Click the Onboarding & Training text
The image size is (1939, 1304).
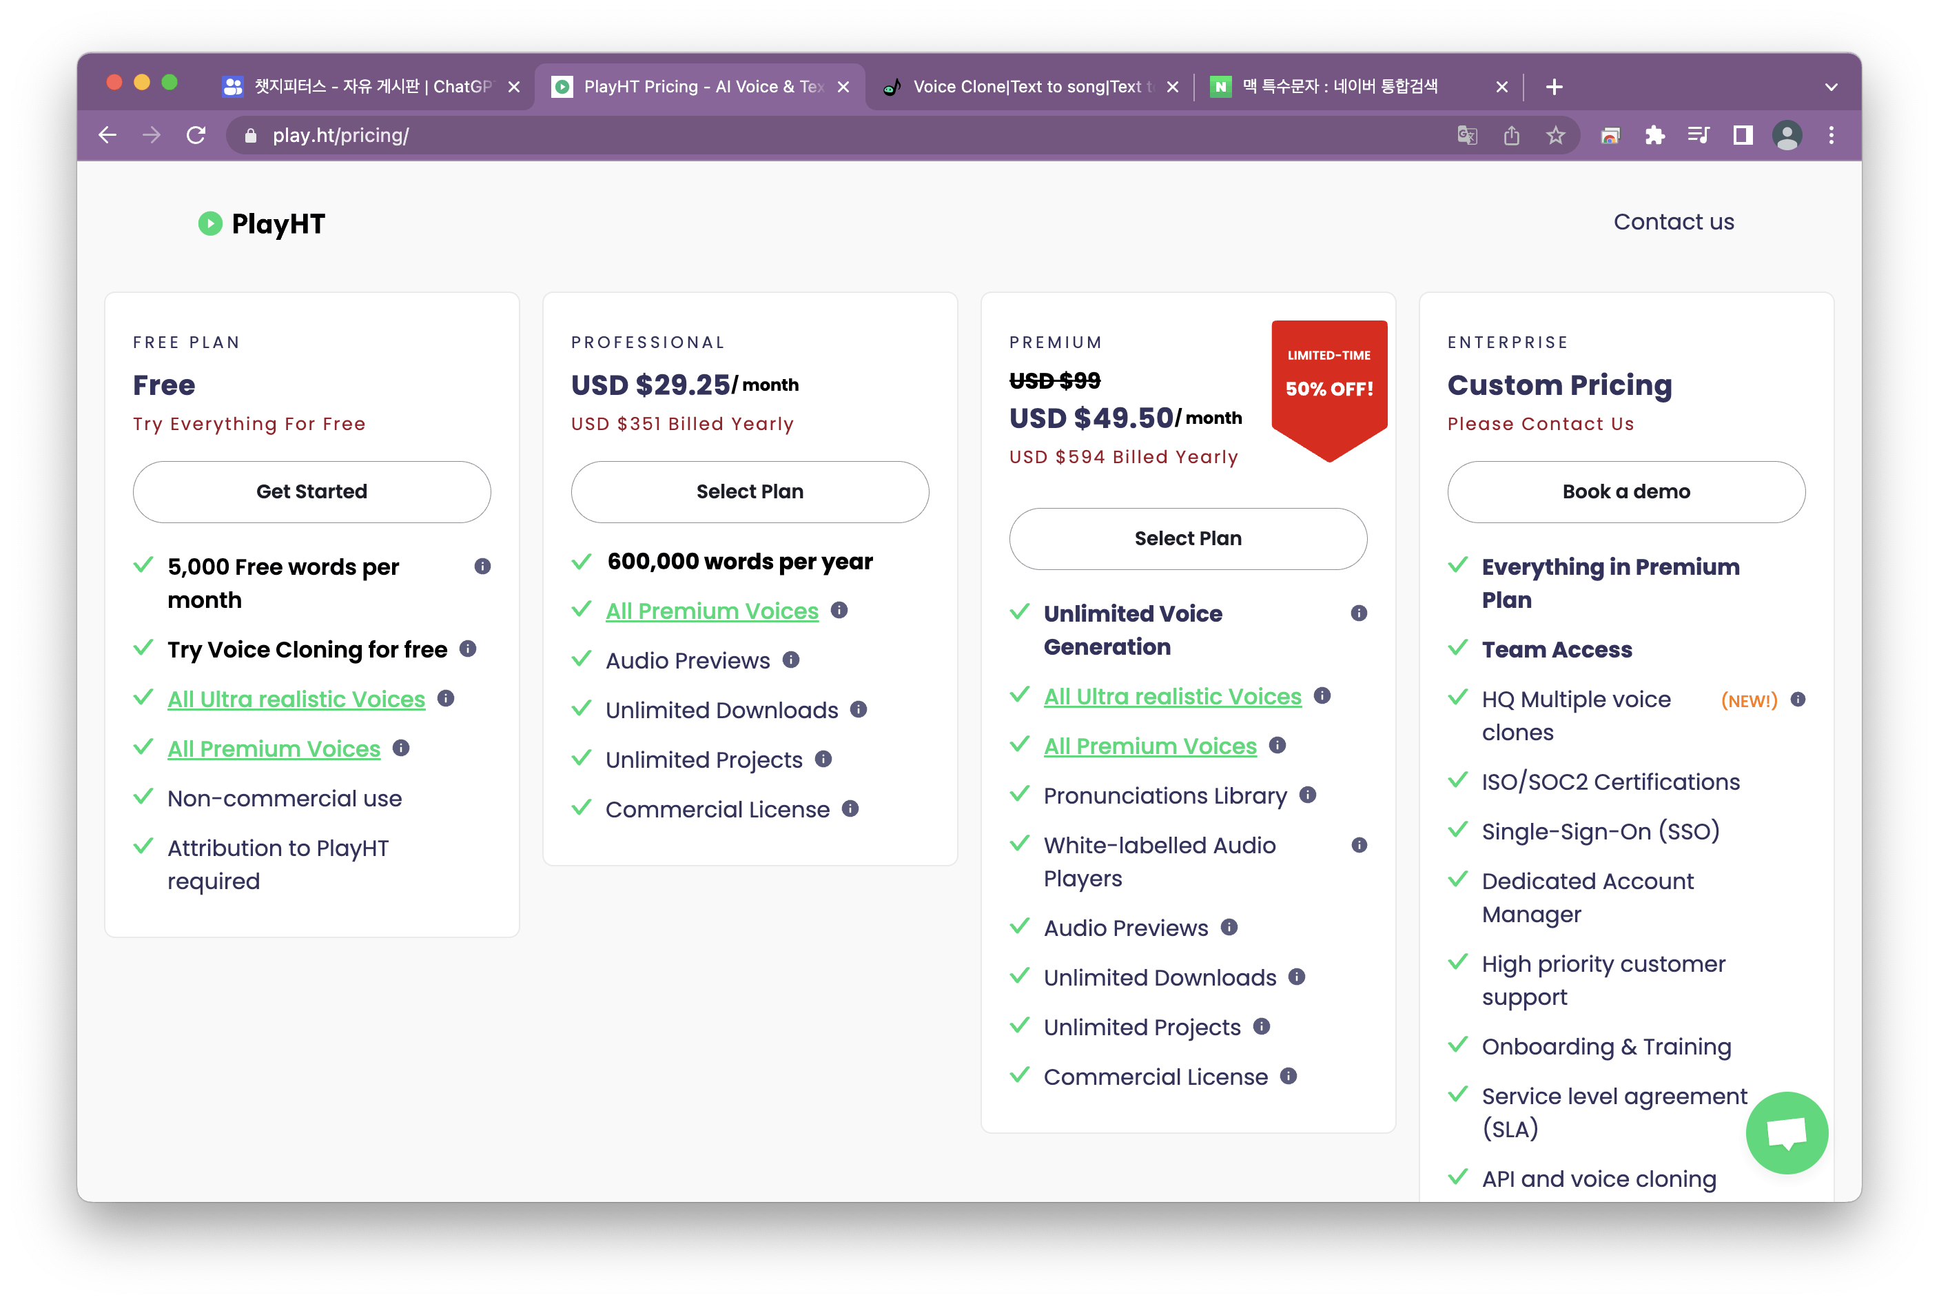click(1605, 1046)
